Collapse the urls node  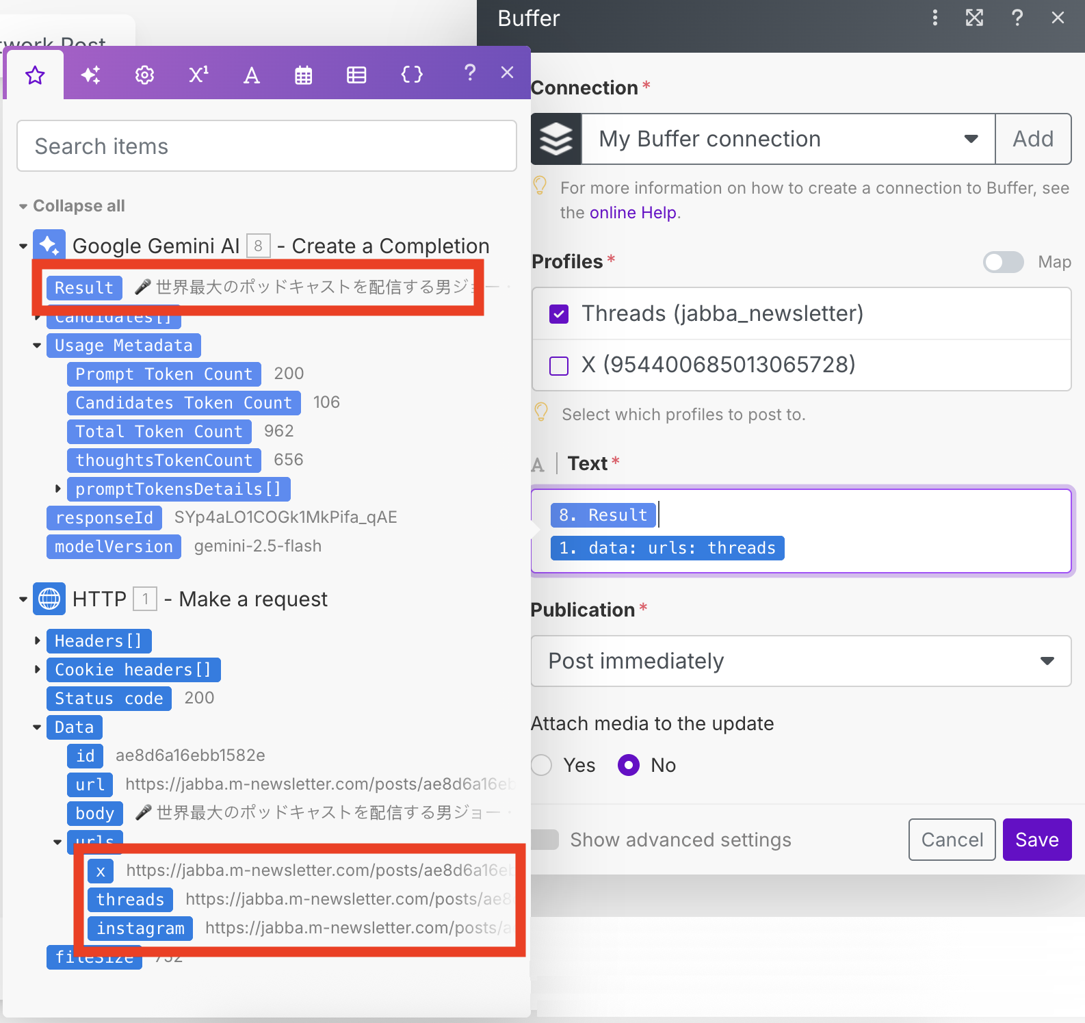pos(57,842)
